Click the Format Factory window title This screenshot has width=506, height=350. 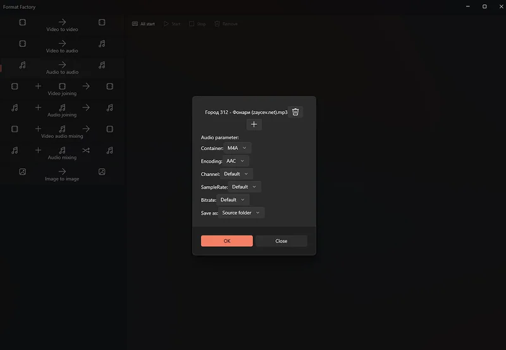(x=19, y=7)
